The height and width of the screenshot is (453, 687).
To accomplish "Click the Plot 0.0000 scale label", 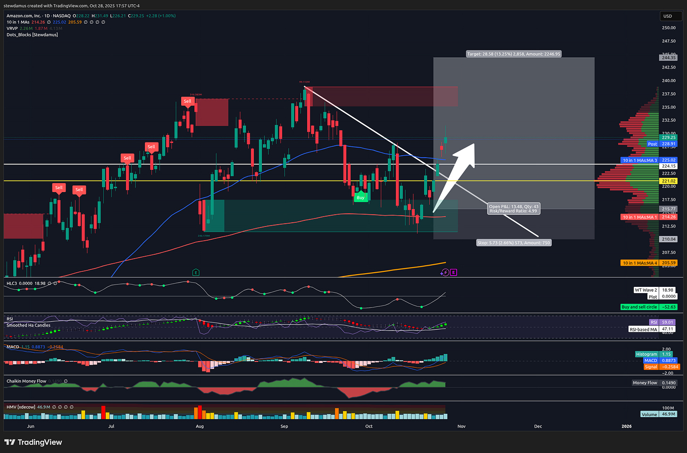I will tap(662, 297).
